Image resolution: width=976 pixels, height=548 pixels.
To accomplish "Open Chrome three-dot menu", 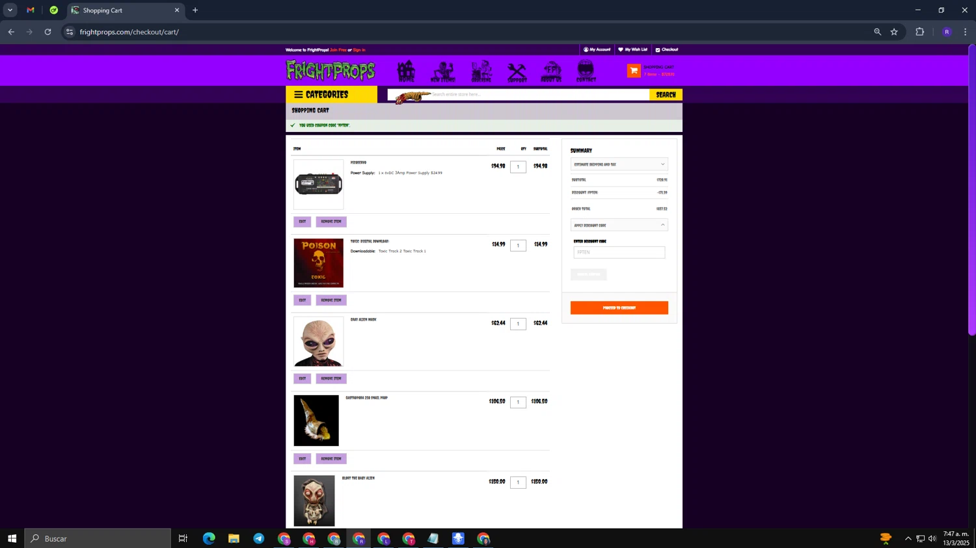I will tap(966, 32).
